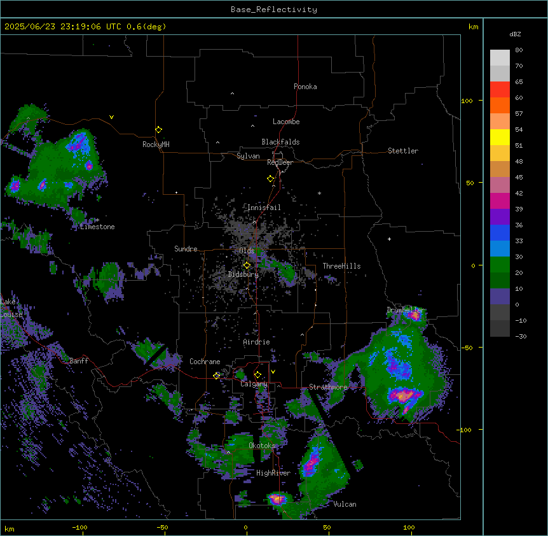Click the 50 tick on the vertical axis

(x=470, y=183)
